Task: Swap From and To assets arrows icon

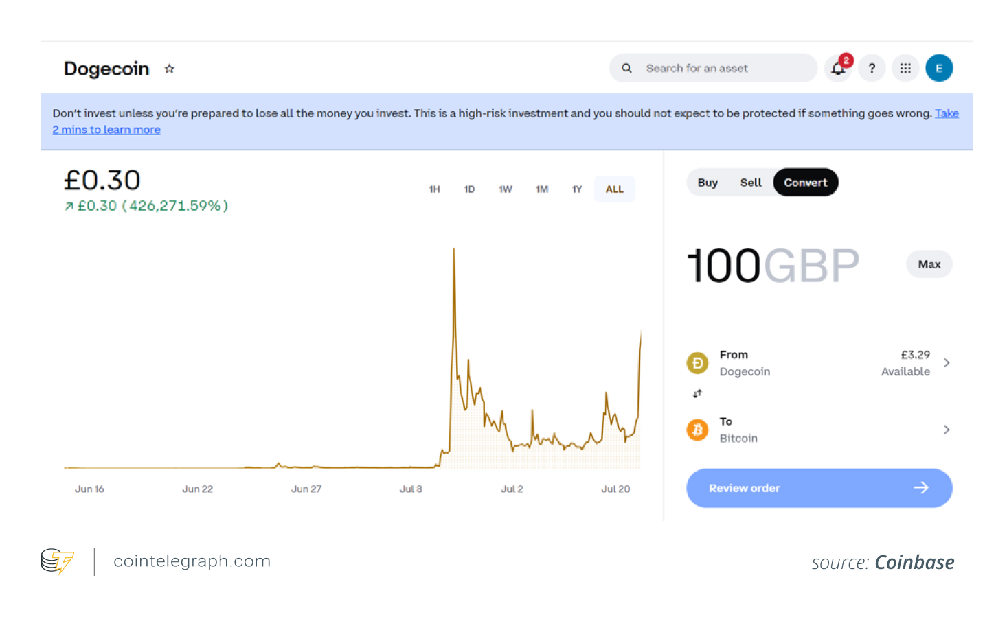Action: [697, 393]
